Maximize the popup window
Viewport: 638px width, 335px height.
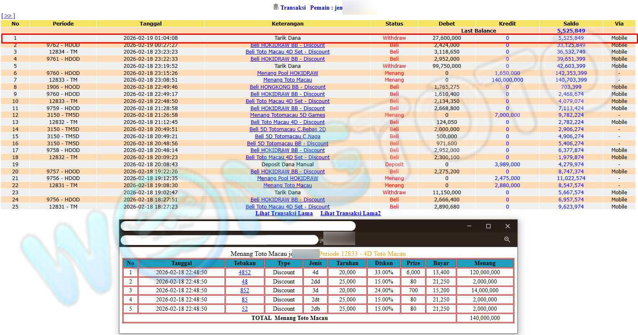[x=488, y=226]
